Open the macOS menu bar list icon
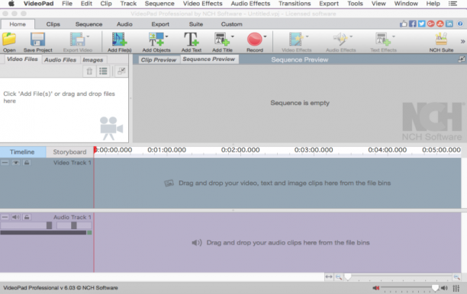 click(453, 4)
